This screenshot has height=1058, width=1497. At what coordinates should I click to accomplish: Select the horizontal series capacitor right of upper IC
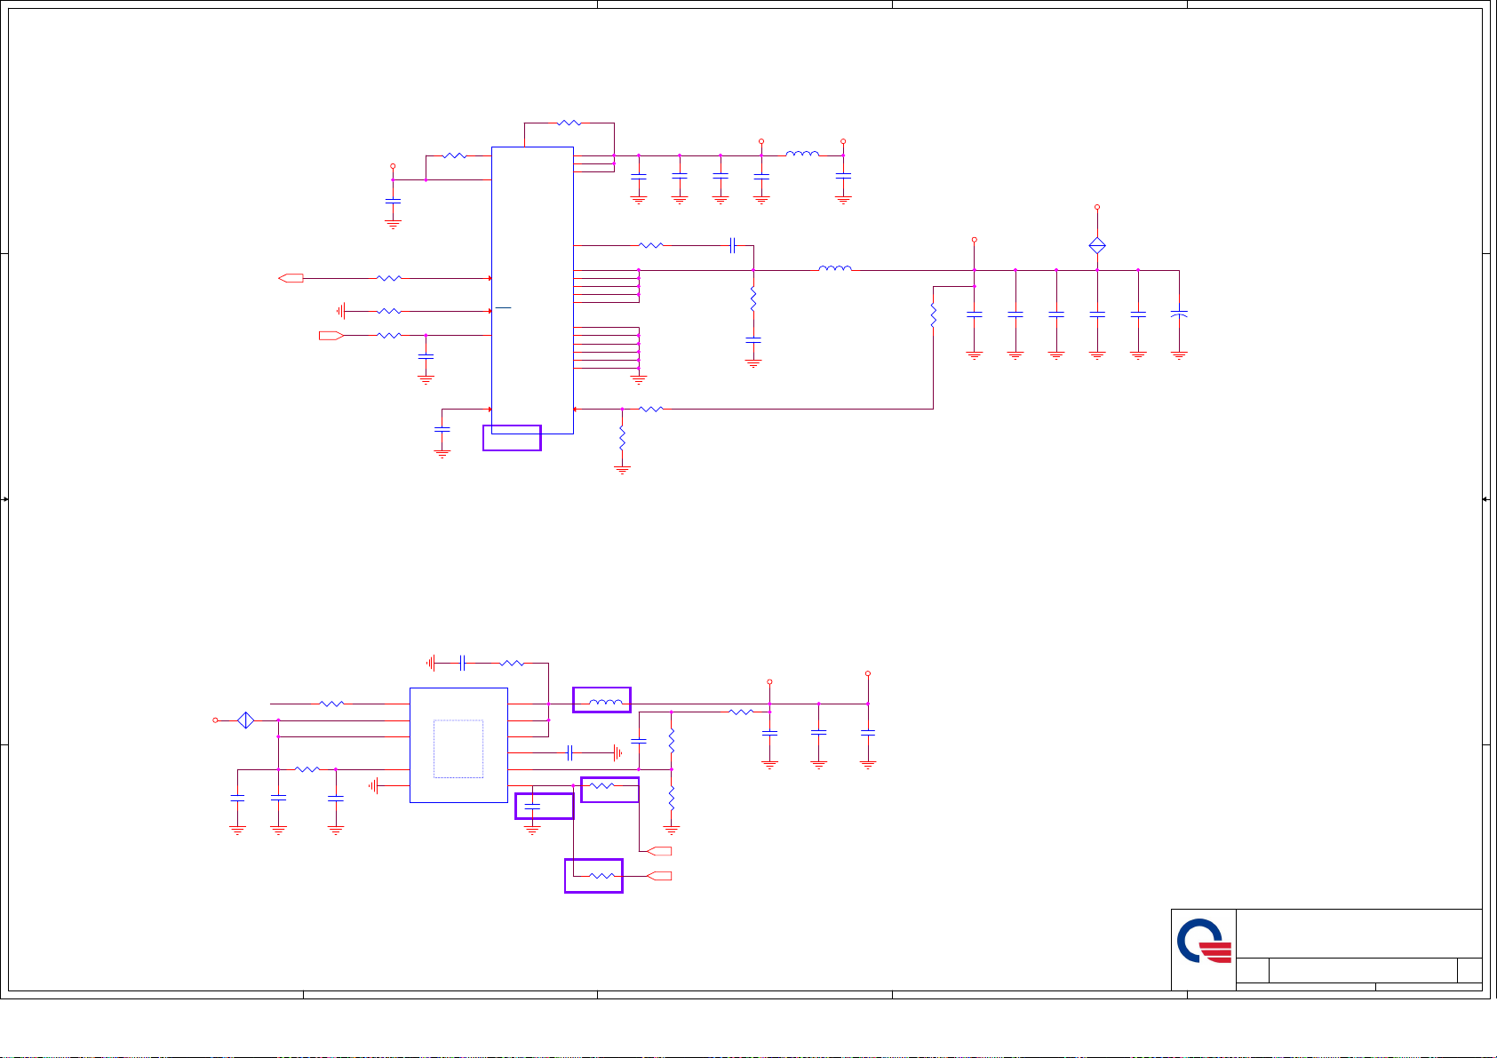click(x=732, y=244)
